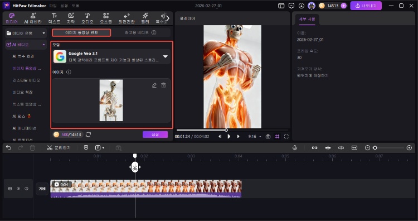This screenshot has width=418, height=221.
Task: Add a marker with the shield icon
Action: [x=86, y=147]
